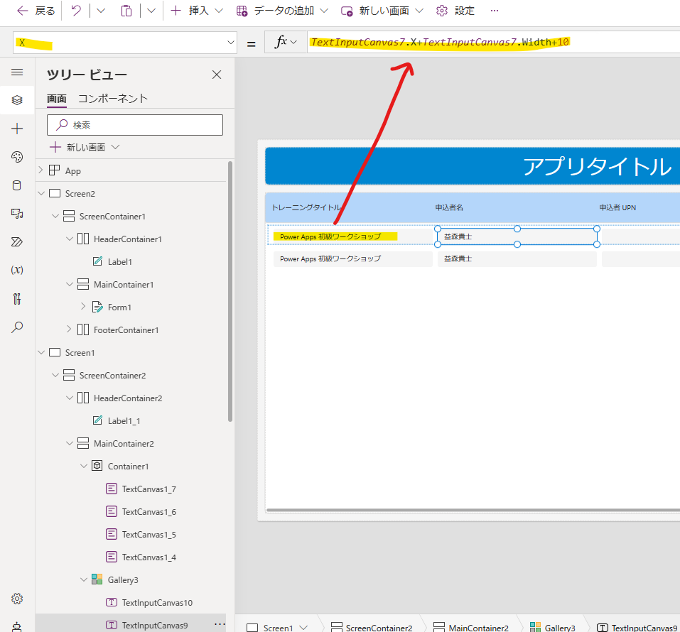Image resolution: width=680 pixels, height=632 pixels.
Task: Click the tree view vertical scrollbar
Action: point(230,291)
